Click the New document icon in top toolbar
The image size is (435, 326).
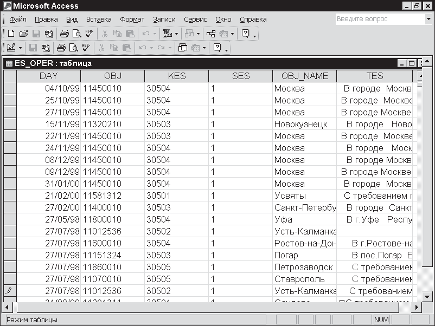(11, 34)
